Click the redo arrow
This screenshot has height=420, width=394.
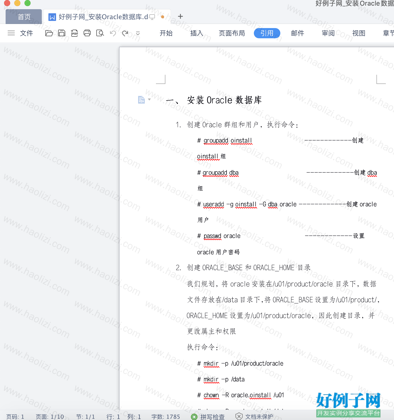[125, 33]
